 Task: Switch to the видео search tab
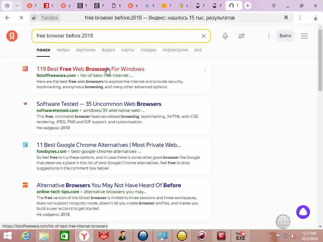tap(109, 50)
